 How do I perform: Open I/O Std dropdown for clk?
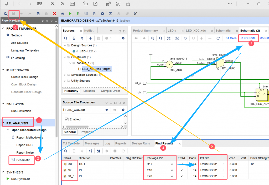click(224, 170)
